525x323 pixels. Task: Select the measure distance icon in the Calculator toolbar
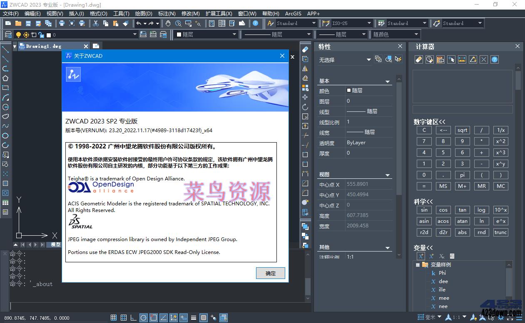point(462,59)
